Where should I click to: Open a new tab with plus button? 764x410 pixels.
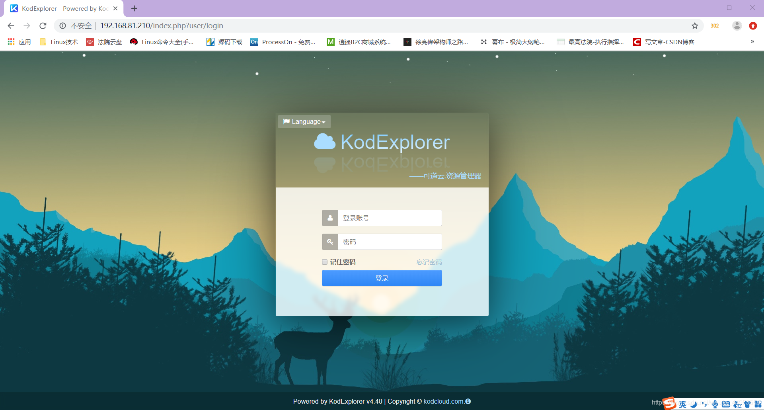[134, 8]
